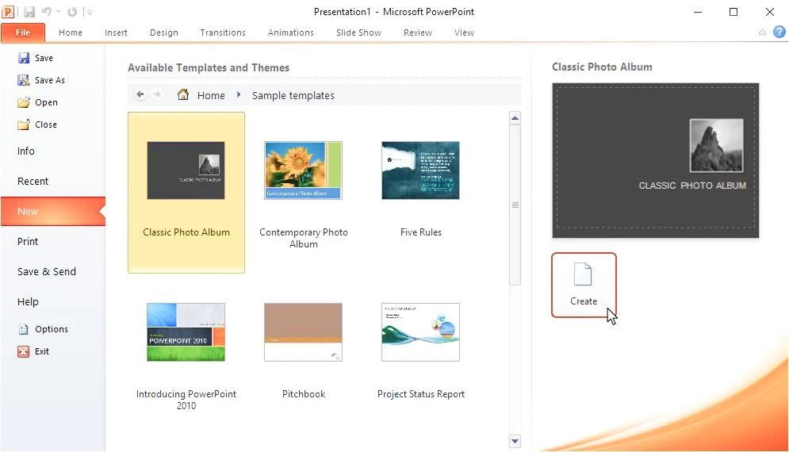Open Options from the Backstage menu
This screenshot has width=789, height=452.
tap(43, 329)
